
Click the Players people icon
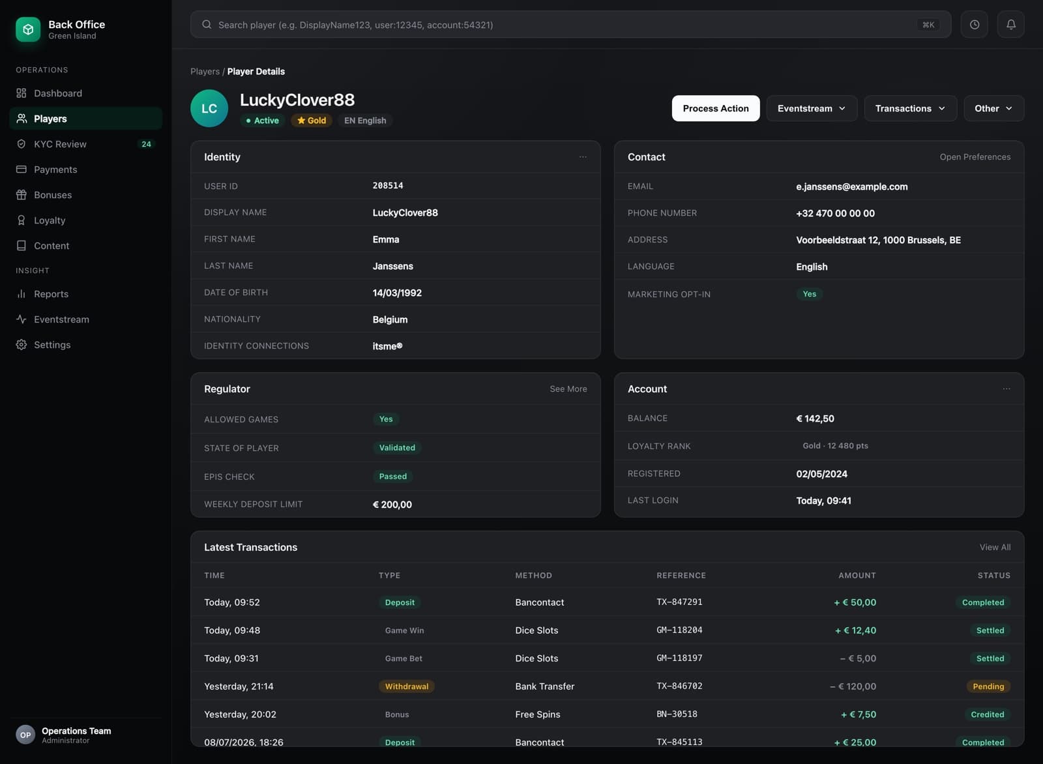[x=22, y=119]
